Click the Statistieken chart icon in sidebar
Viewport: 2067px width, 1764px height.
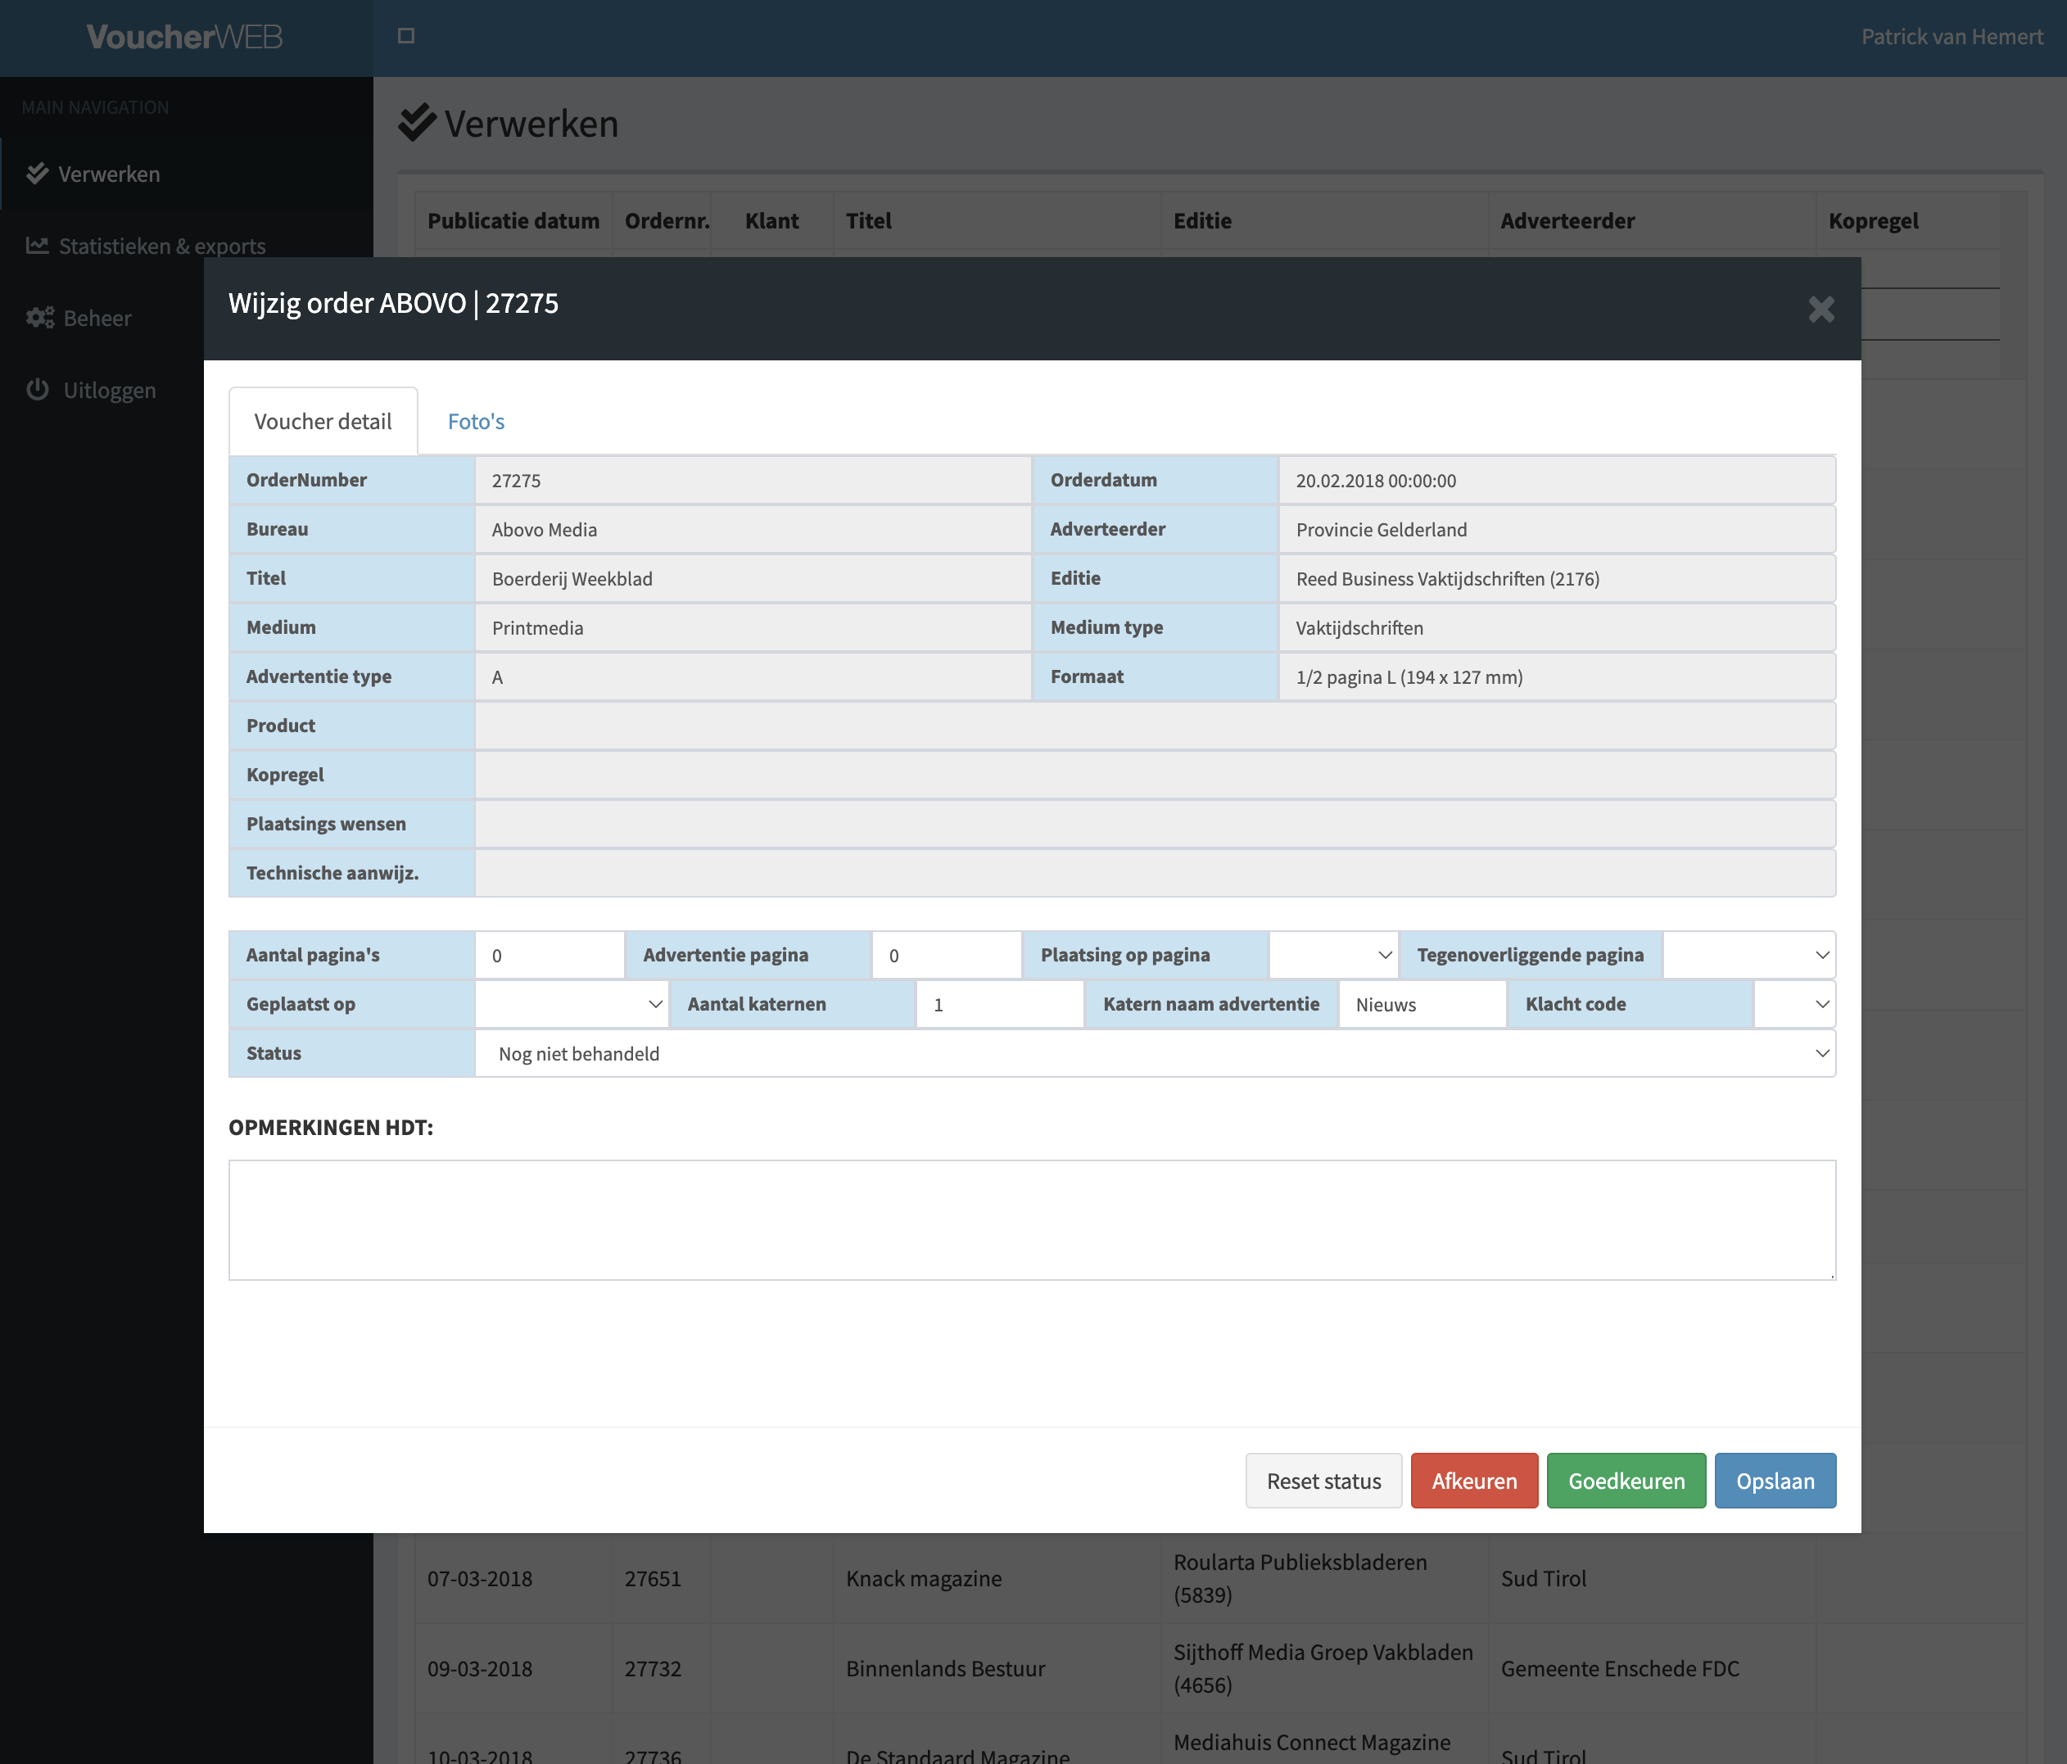click(x=38, y=246)
